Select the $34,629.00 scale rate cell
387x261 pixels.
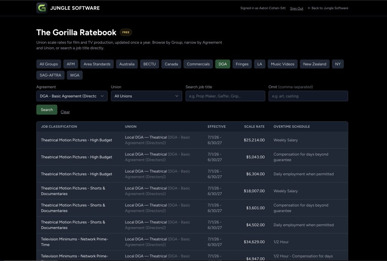[254, 242]
